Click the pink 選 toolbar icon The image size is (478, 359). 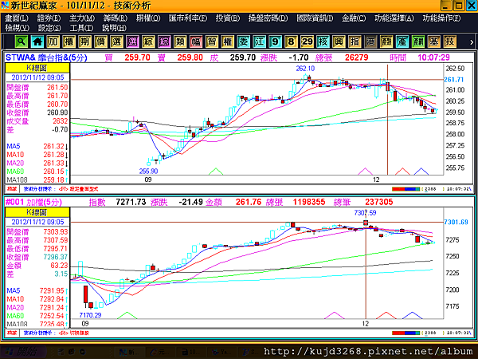pyautogui.click(x=132, y=41)
